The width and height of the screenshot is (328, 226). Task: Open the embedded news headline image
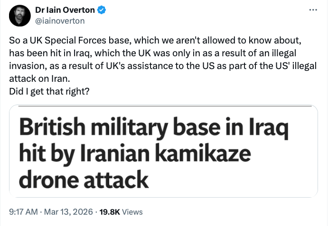tap(163, 151)
